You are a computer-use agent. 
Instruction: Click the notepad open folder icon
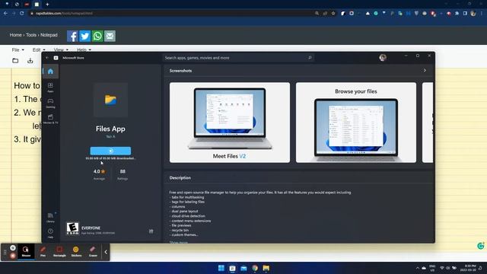click(x=15, y=61)
